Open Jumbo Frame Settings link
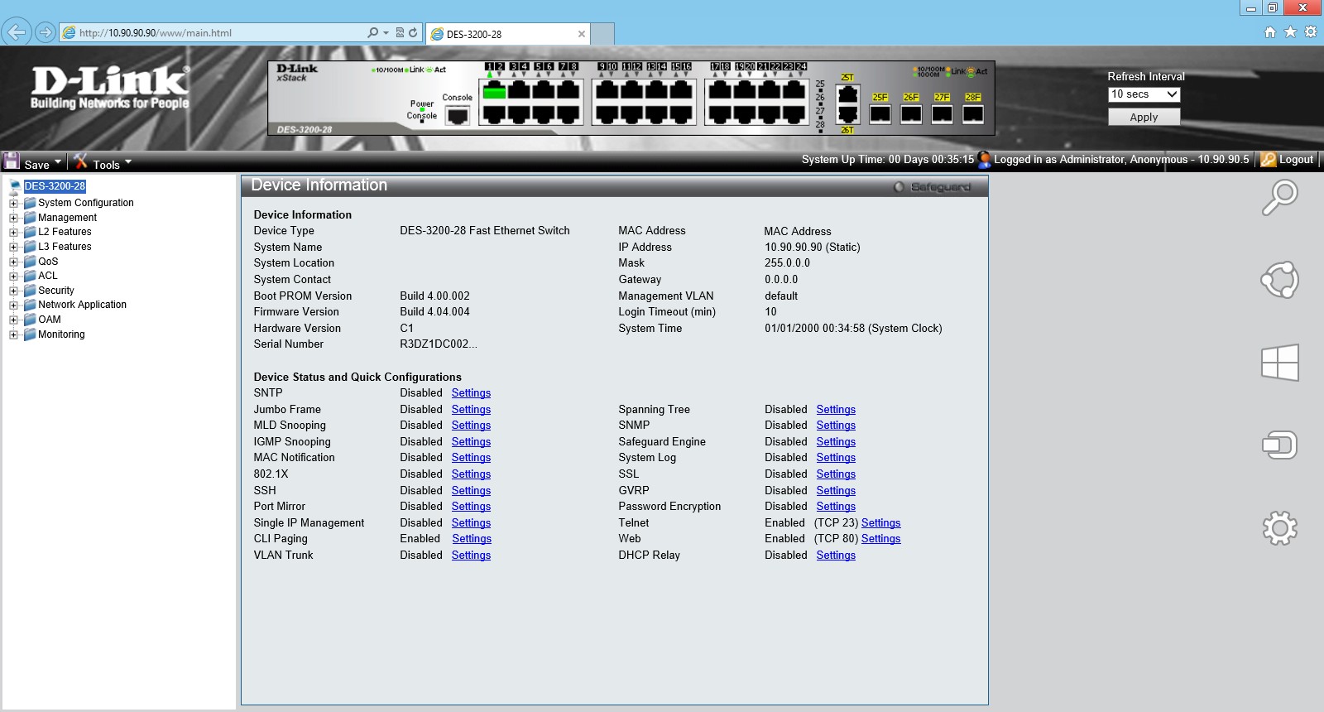The image size is (1324, 712). tap(471, 410)
